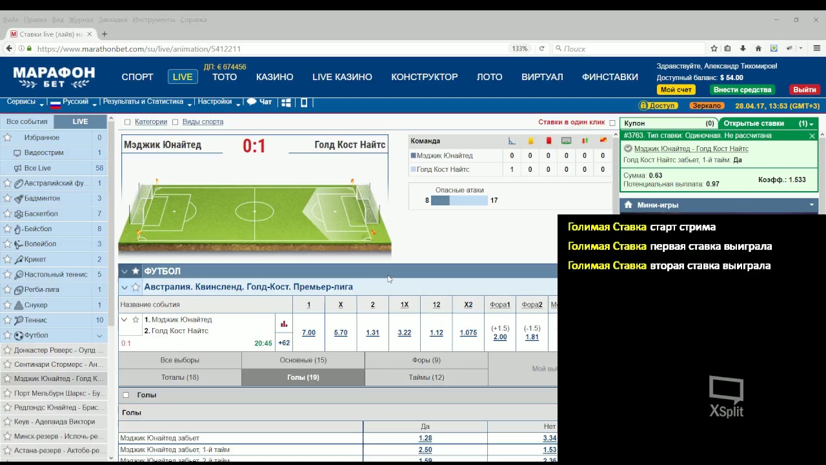
Task: Star the Сентинари Стормерс match in sidebar
Action: click(7, 364)
